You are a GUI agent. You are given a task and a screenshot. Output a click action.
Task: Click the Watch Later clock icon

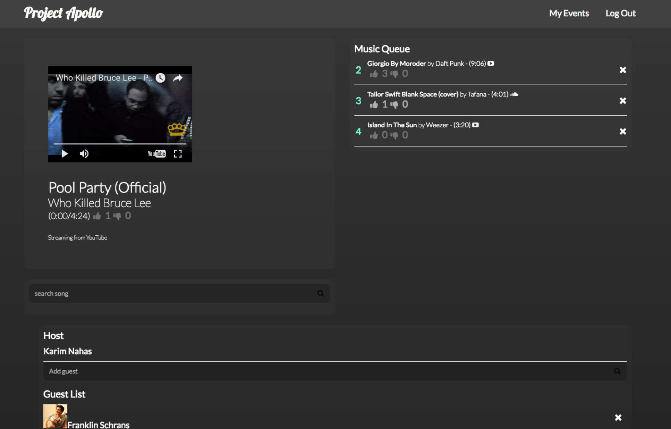(160, 78)
